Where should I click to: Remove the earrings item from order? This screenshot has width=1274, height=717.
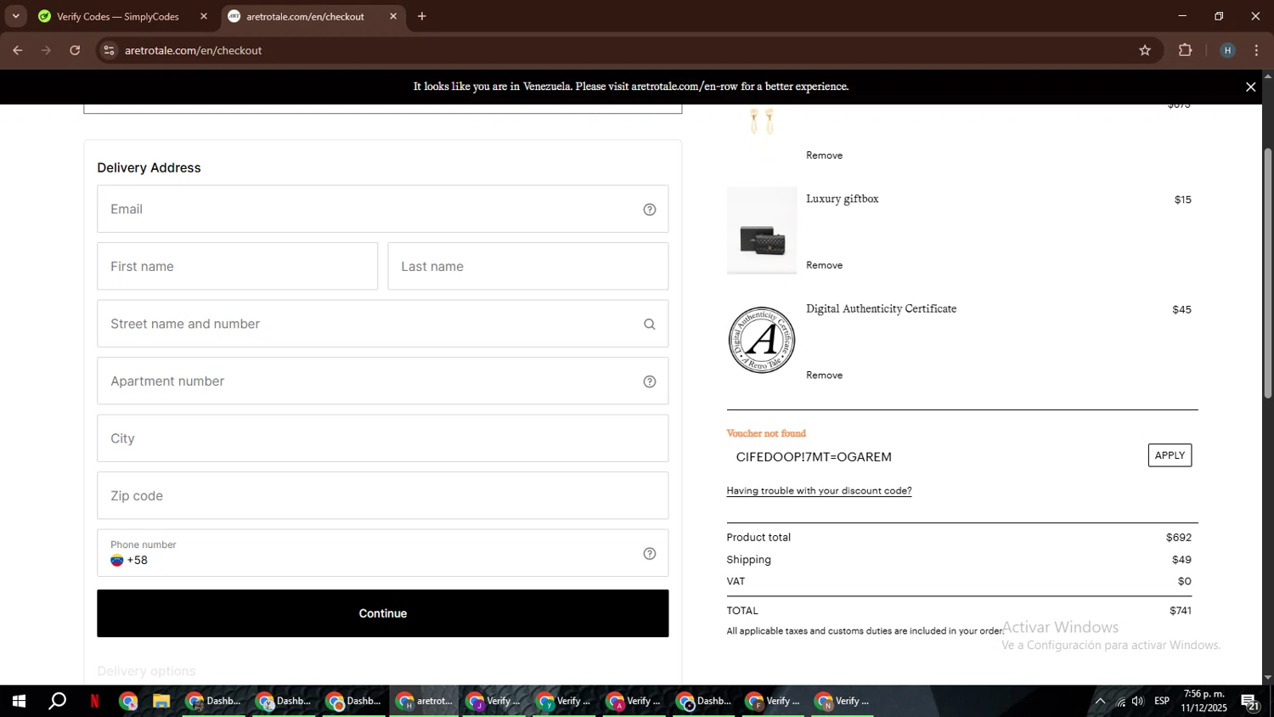pos(824,155)
